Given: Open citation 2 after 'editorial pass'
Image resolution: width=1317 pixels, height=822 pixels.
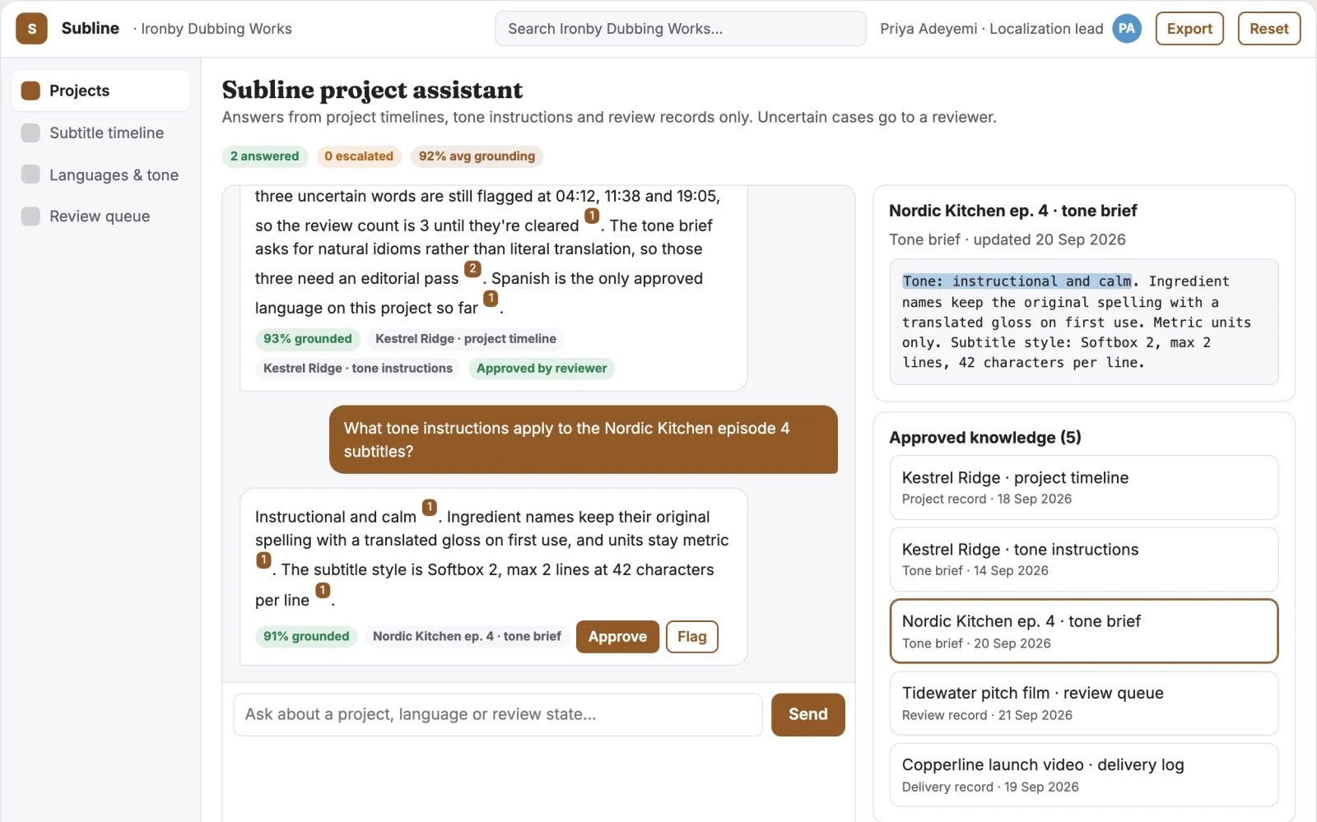Looking at the screenshot, I should [x=472, y=269].
